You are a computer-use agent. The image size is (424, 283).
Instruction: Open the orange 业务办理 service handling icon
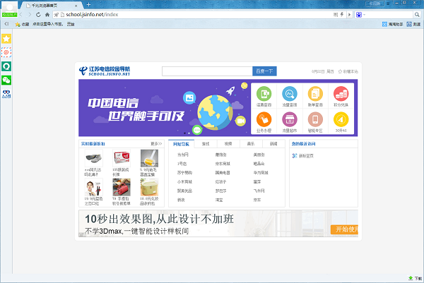point(264,119)
